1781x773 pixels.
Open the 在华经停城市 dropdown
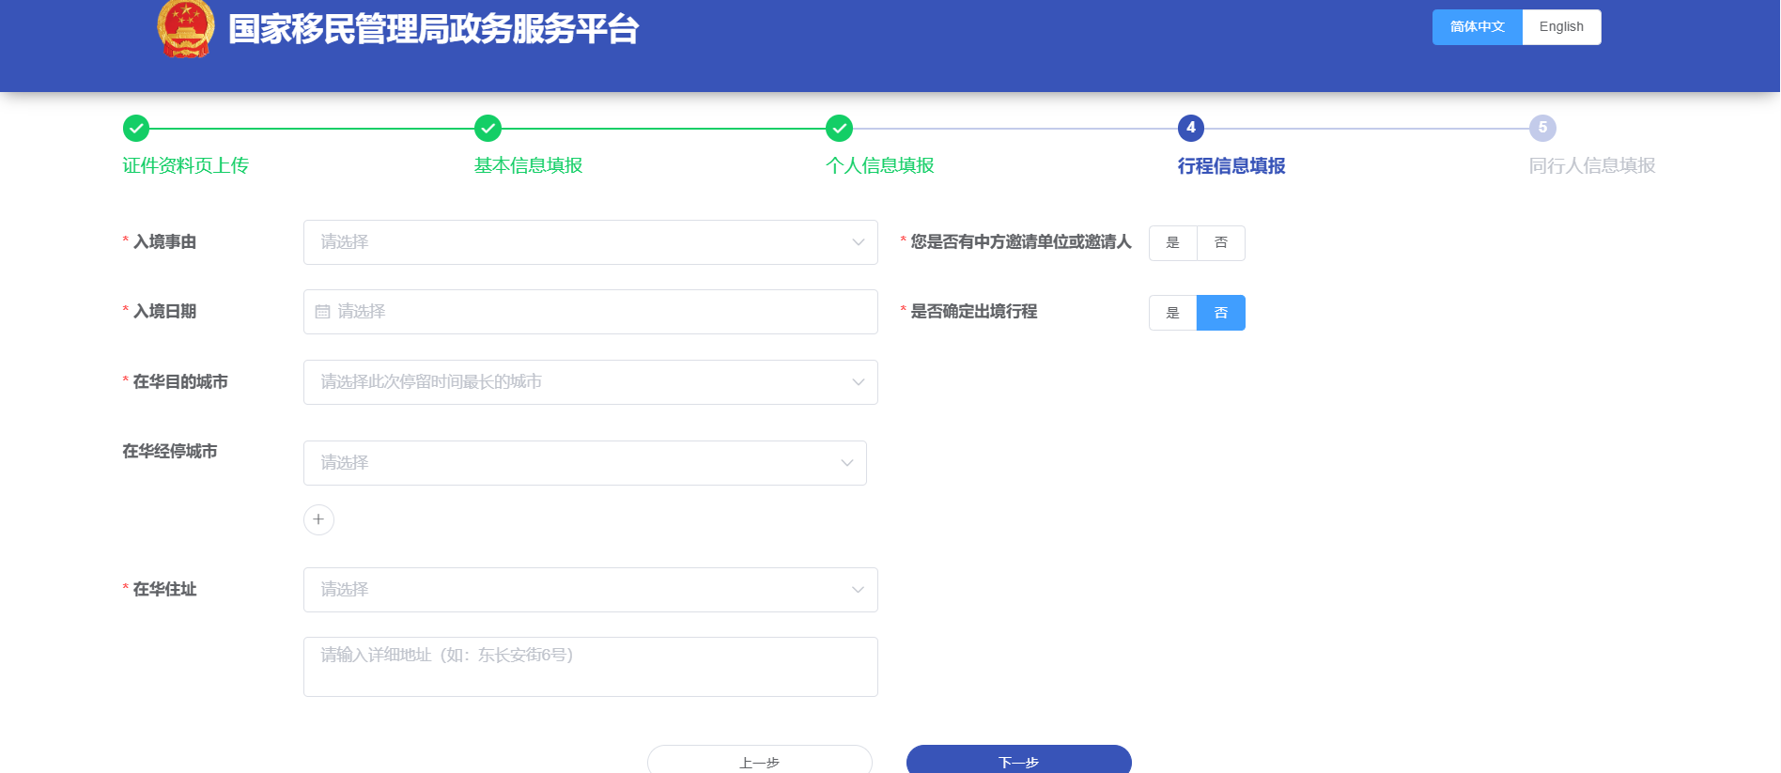pos(585,463)
